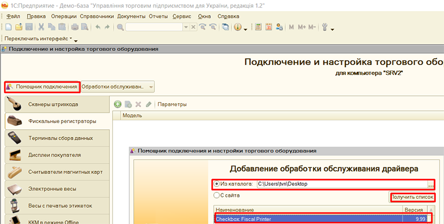Select Сканеры штрихкода tab
The image size is (444, 224).
(57, 104)
